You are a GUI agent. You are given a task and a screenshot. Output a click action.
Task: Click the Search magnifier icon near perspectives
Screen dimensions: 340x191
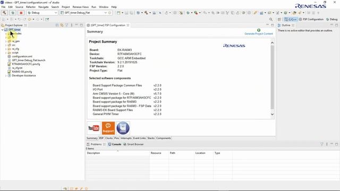pyautogui.click(x=271, y=19)
